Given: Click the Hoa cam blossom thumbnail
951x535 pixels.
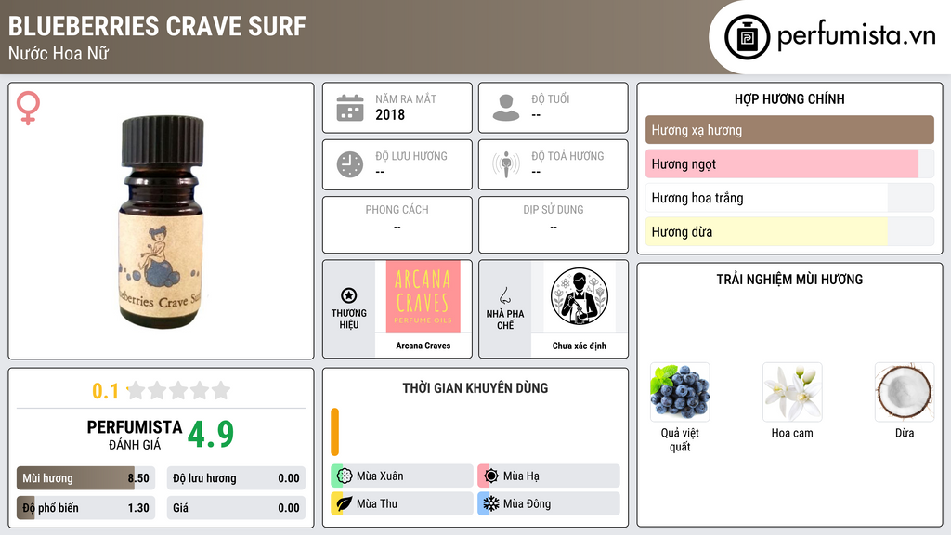Looking at the screenshot, I should 792,393.
